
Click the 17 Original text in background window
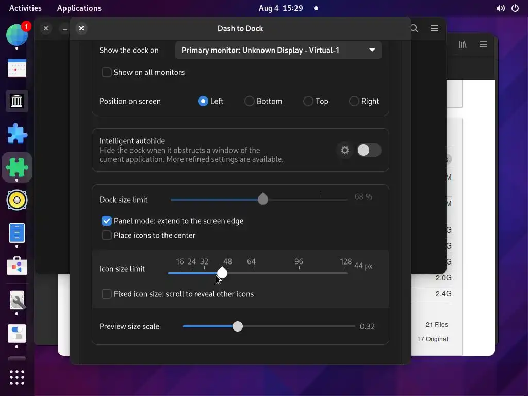point(433,339)
